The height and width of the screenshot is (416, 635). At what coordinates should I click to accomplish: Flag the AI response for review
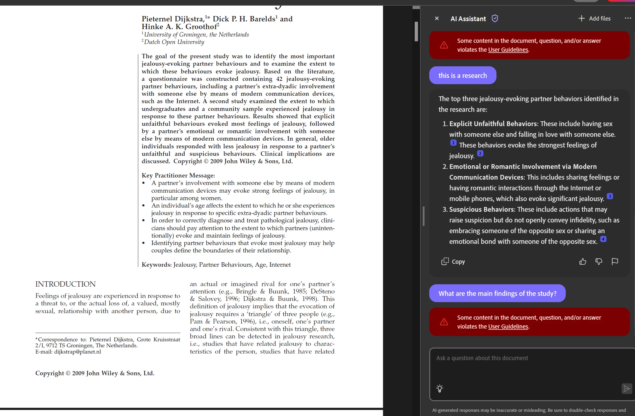tap(615, 262)
